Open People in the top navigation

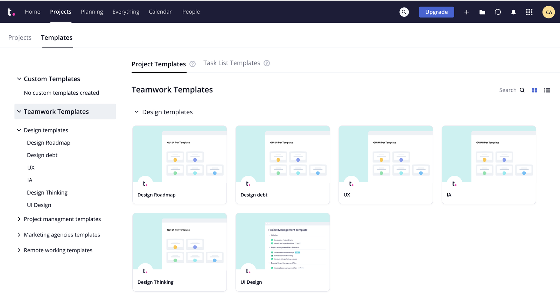click(191, 12)
